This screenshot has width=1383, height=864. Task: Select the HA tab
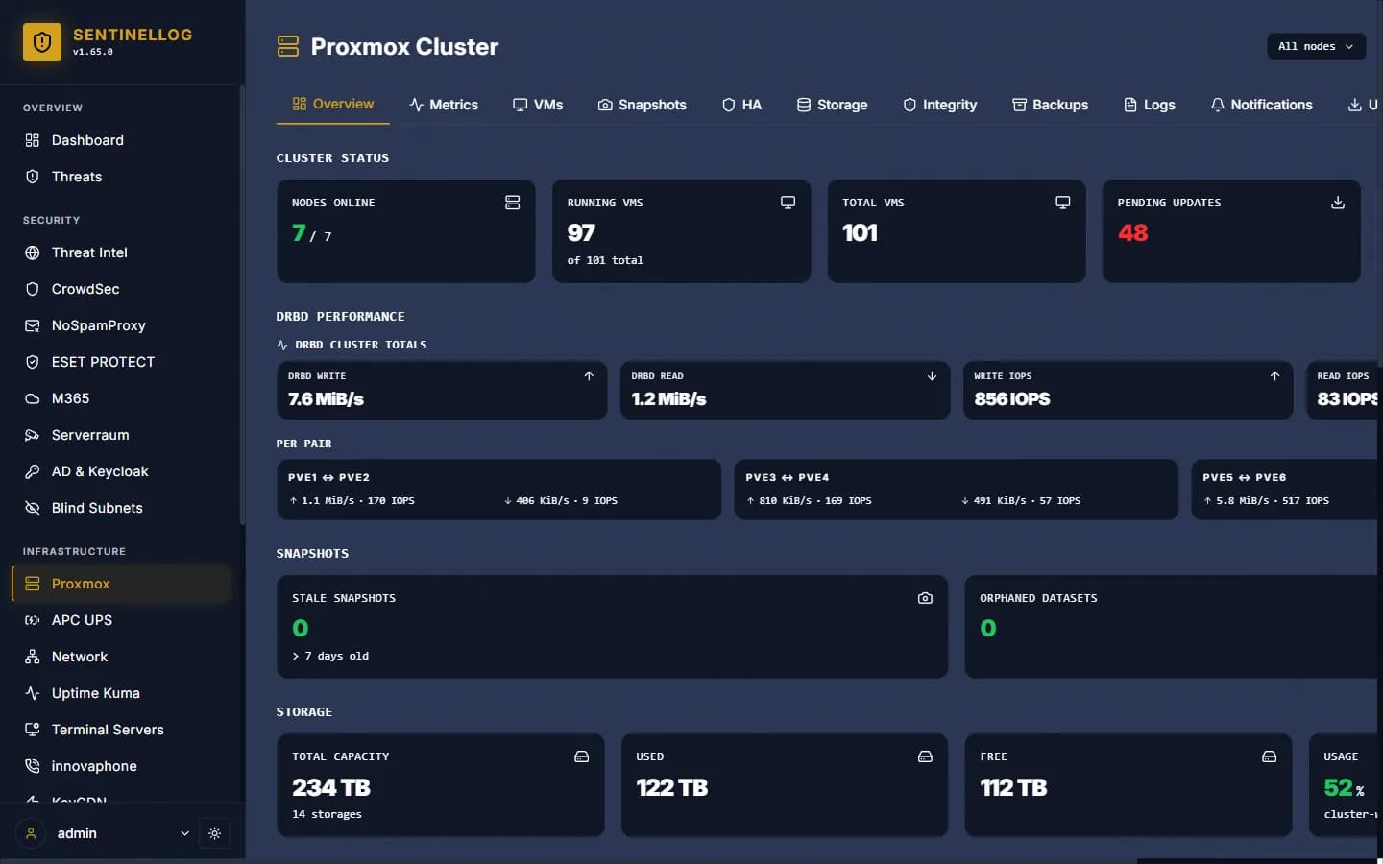pyautogui.click(x=741, y=105)
